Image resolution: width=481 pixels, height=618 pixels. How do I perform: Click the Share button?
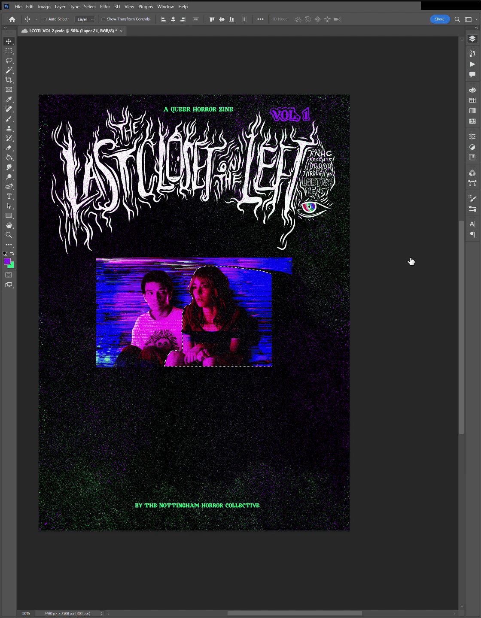click(x=440, y=19)
